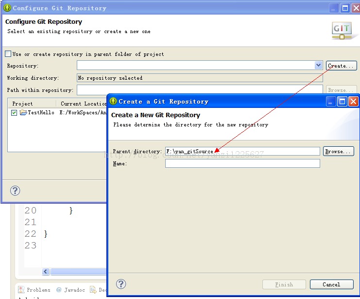Click the E:/WorkSpaces location cell for TestHello
Viewport: 360px width, 299px height.
click(x=83, y=112)
